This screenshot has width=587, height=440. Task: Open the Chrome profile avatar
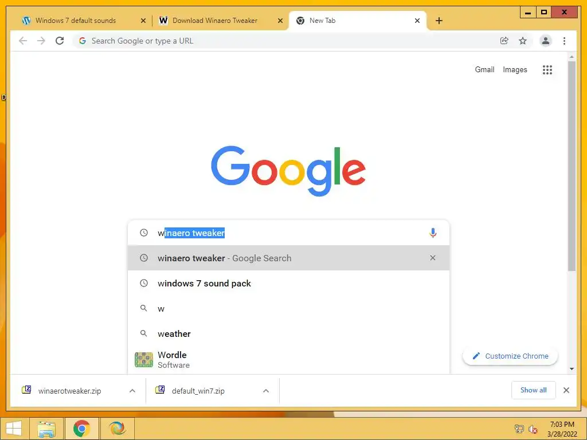click(546, 41)
